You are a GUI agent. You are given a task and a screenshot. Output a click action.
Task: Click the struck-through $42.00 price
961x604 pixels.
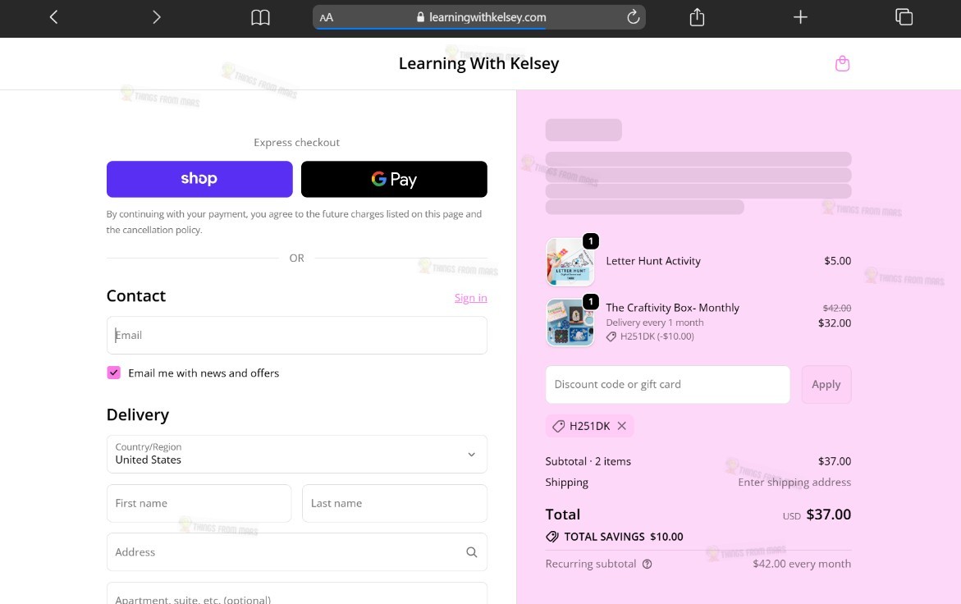pyautogui.click(x=836, y=308)
